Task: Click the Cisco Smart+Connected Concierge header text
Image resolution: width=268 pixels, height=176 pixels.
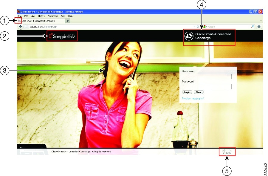Action: [x=213, y=36]
